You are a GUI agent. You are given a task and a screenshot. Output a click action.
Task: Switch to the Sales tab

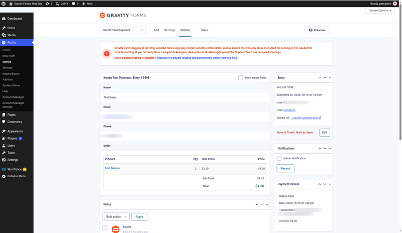pos(205,30)
